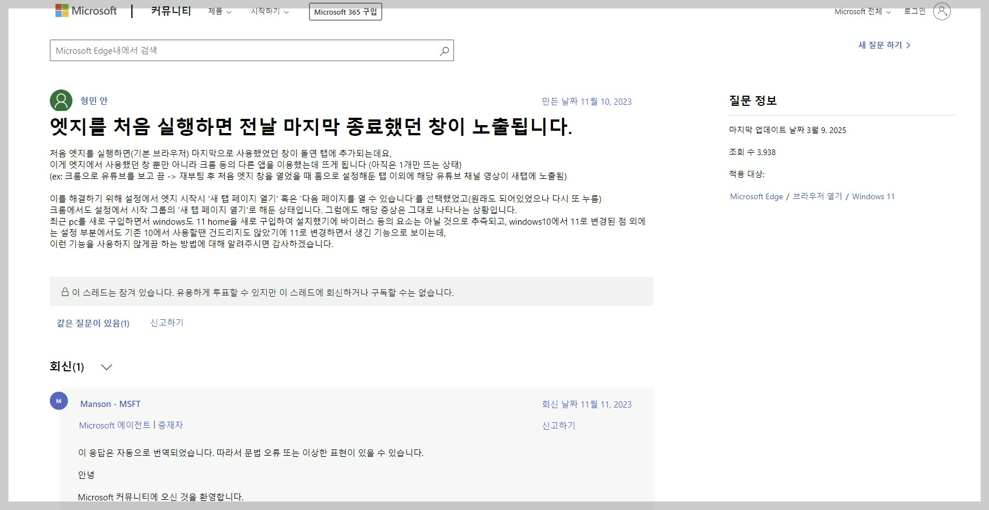Click the 질문 정보 heading
This screenshot has height=510, width=989.
(x=753, y=101)
